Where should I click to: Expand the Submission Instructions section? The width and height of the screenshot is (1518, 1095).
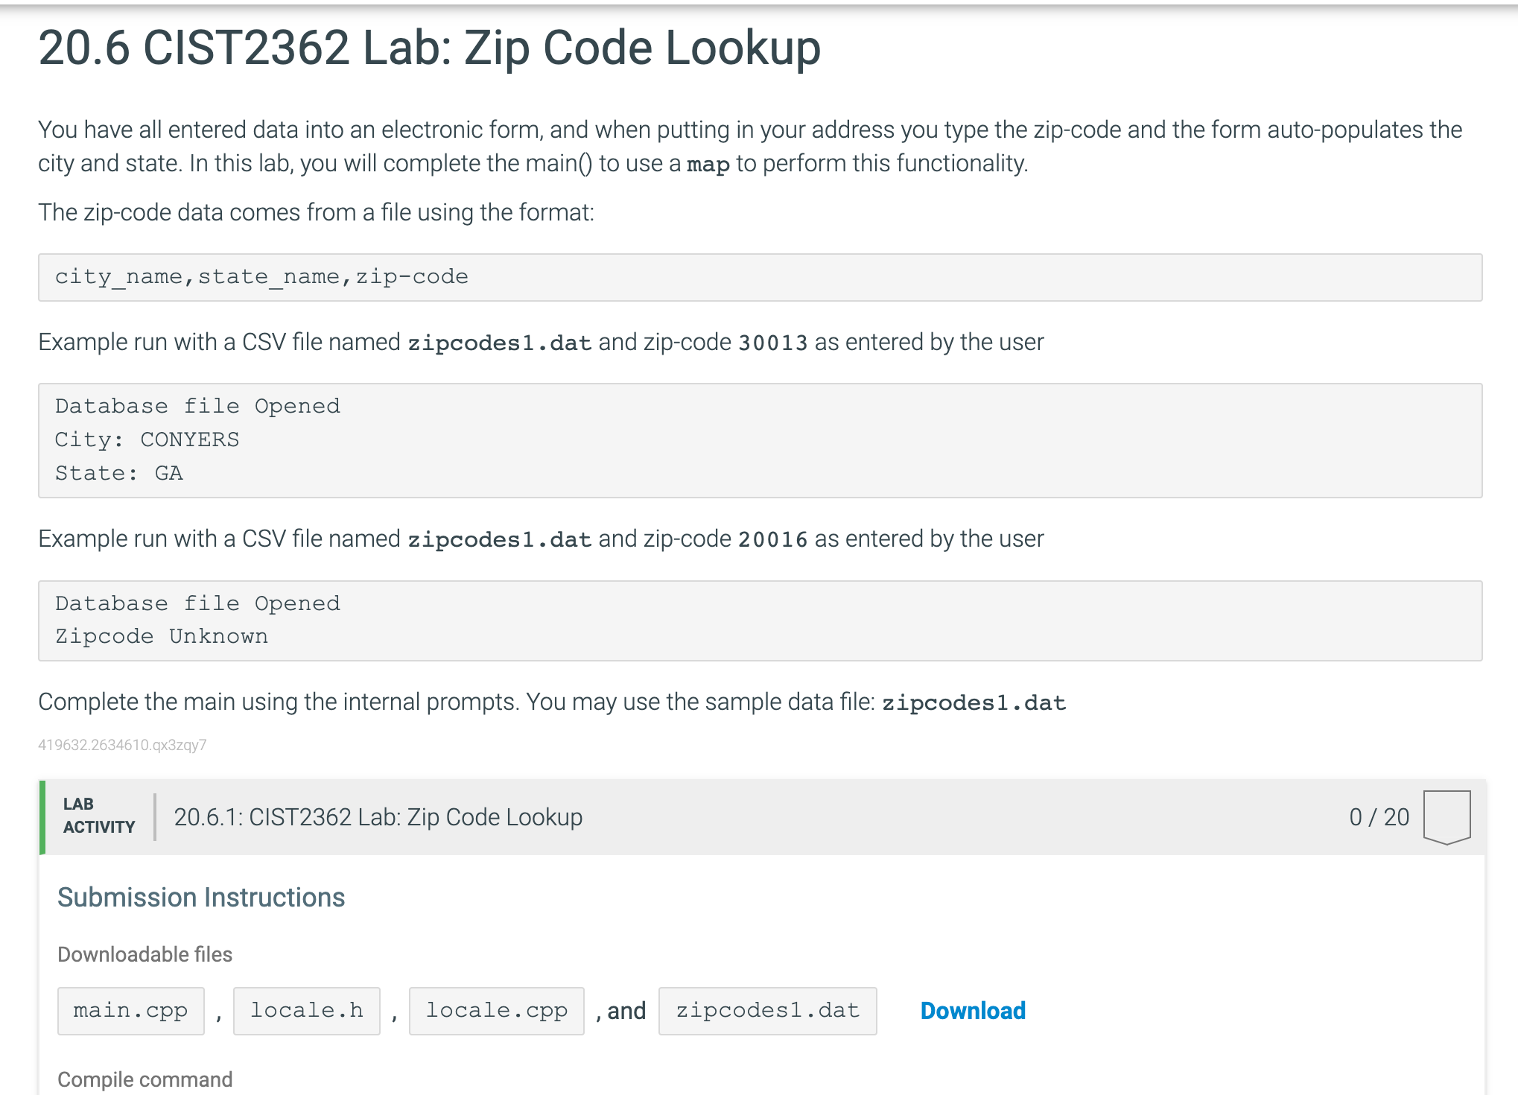pyautogui.click(x=201, y=896)
